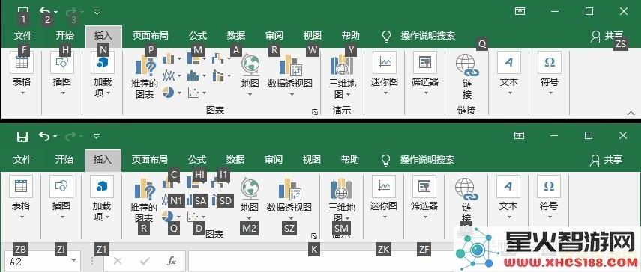Open 文件 tab in bottom window
The image size is (641, 272).
click(22, 160)
